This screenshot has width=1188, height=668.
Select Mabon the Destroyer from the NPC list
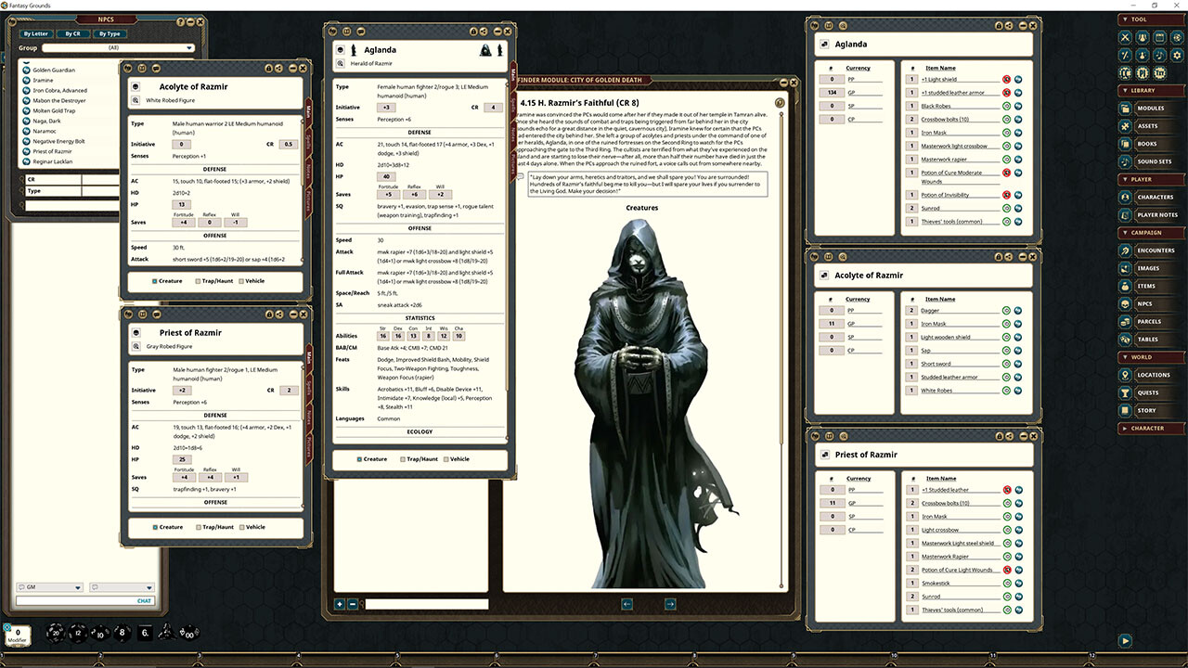(58, 102)
